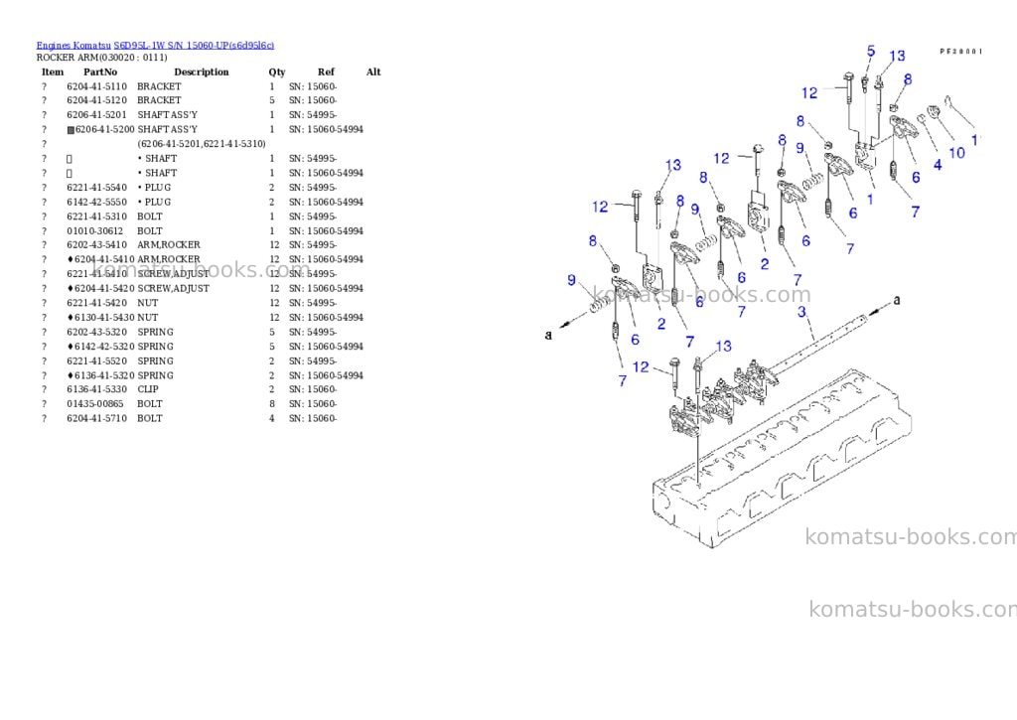The height and width of the screenshot is (720, 1017).
Task: Select part number 6136-41-5330
Action: [96, 390]
